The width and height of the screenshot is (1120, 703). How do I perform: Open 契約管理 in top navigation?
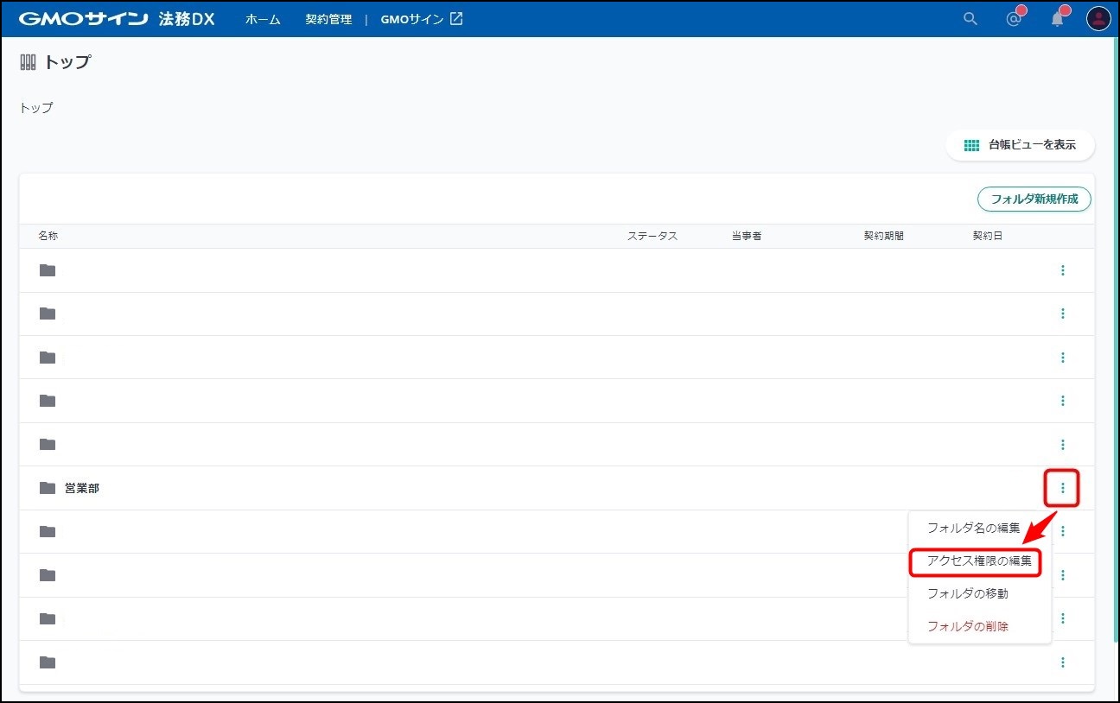[328, 19]
